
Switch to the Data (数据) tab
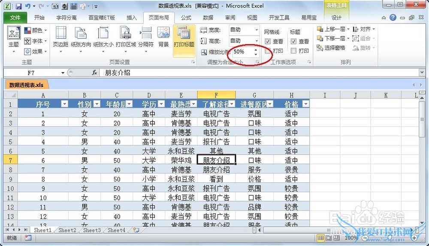208,18
